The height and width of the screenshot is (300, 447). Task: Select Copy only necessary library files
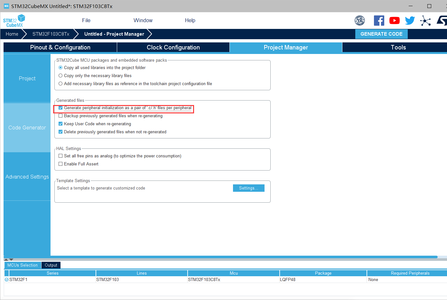point(61,76)
